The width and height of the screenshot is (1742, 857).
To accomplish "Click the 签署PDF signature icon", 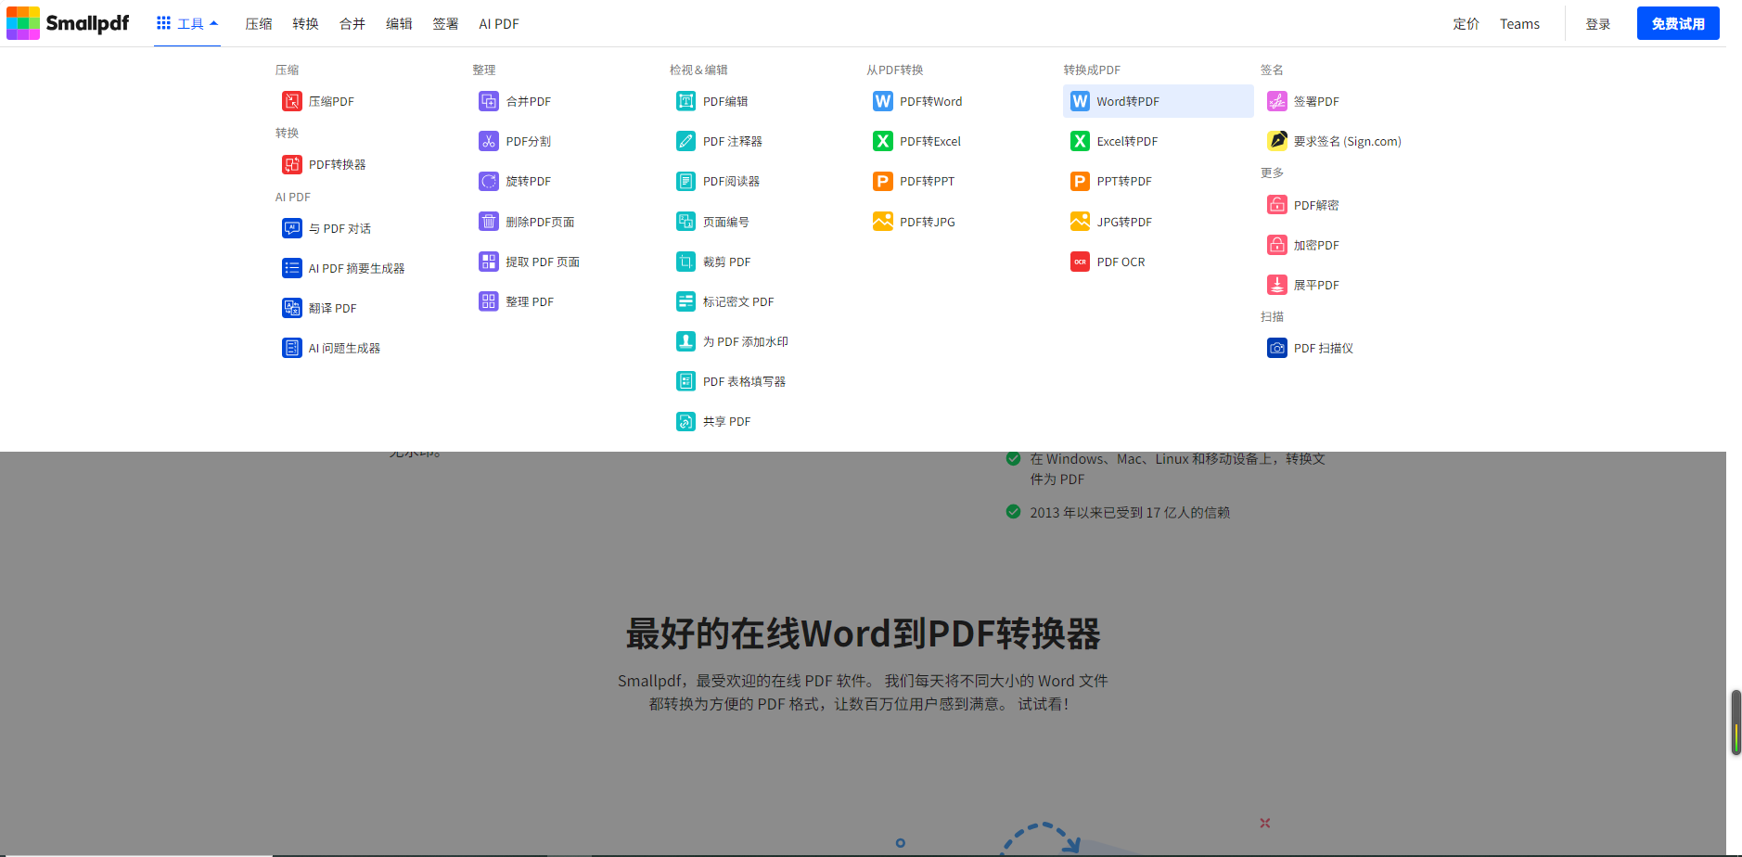I will click(x=1277, y=101).
